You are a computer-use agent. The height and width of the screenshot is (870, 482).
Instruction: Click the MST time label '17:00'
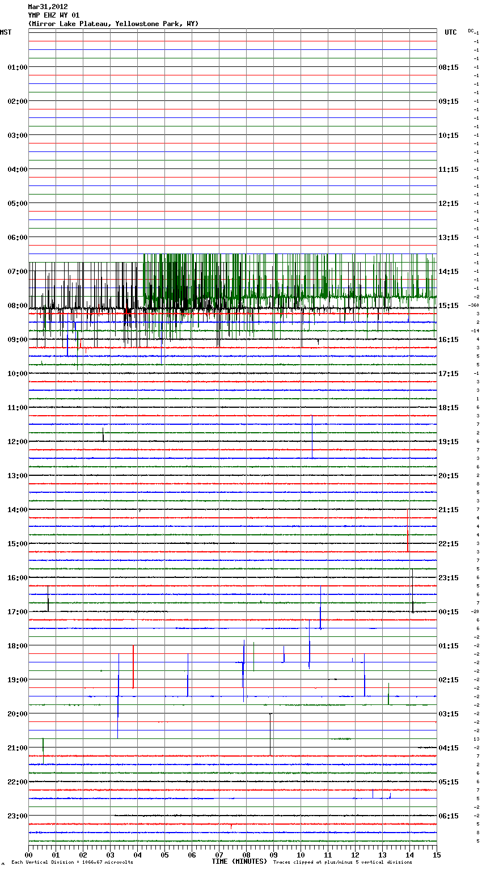coord(18,612)
